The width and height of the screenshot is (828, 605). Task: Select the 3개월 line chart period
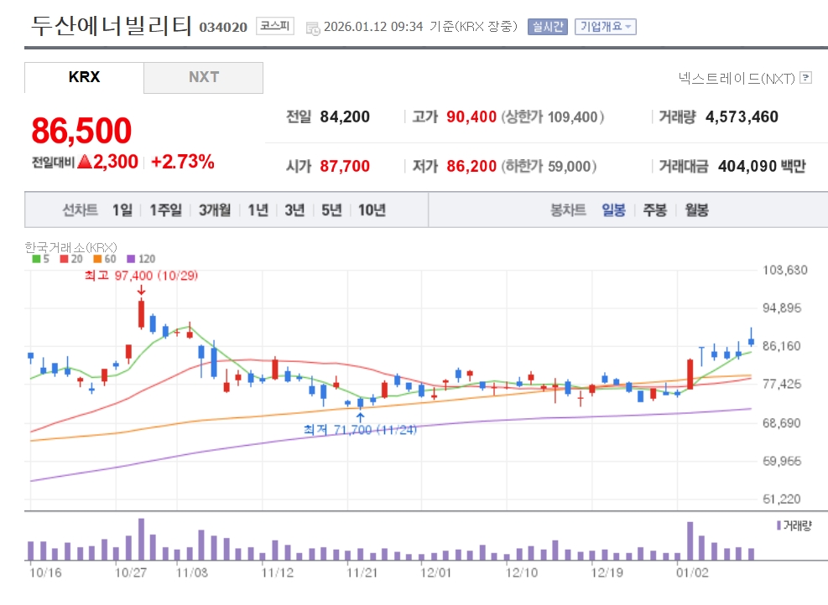coord(215,210)
